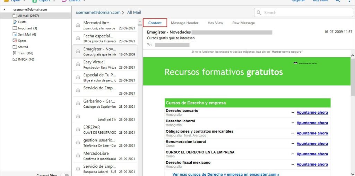Click the magnifier icon in the Search box
This screenshot has width=355, height=176.
pos(259,13)
